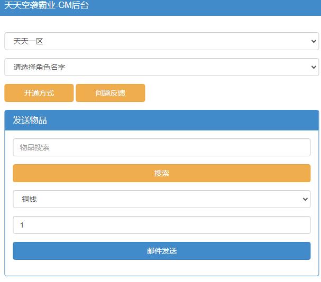Viewport: 321px width, 282px height.
Task: Click the blue 邮件发送 button
Action: pos(161,251)
